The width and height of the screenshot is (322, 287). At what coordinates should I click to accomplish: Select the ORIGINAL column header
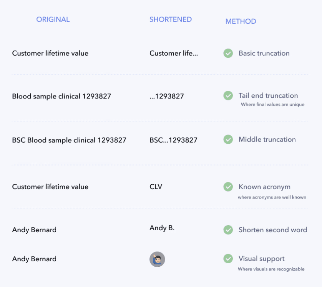coord(53,20)
